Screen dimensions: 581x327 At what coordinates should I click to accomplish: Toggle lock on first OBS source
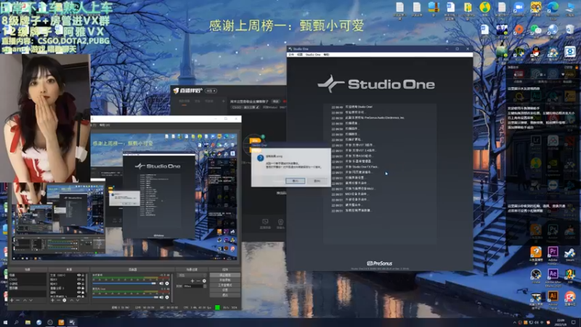83,275
